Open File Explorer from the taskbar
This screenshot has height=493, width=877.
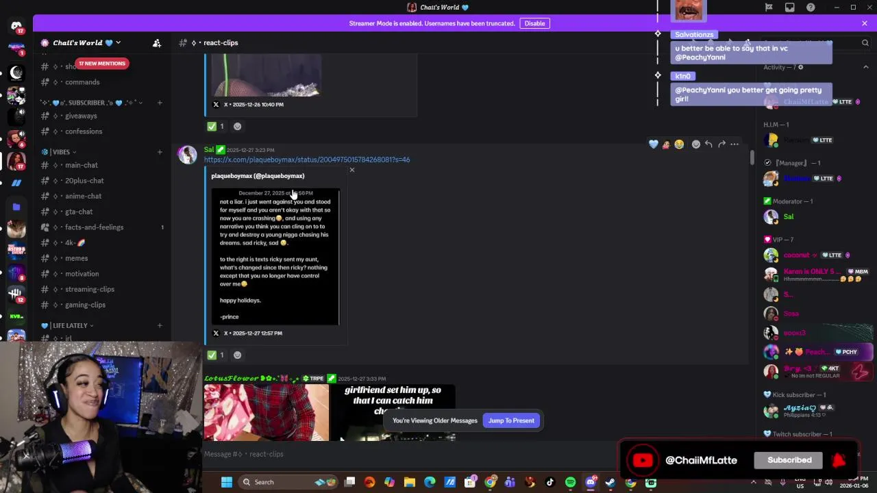tap(410, 482)
